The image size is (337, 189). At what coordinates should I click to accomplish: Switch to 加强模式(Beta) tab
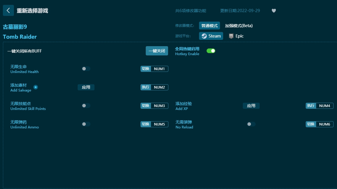239,26
